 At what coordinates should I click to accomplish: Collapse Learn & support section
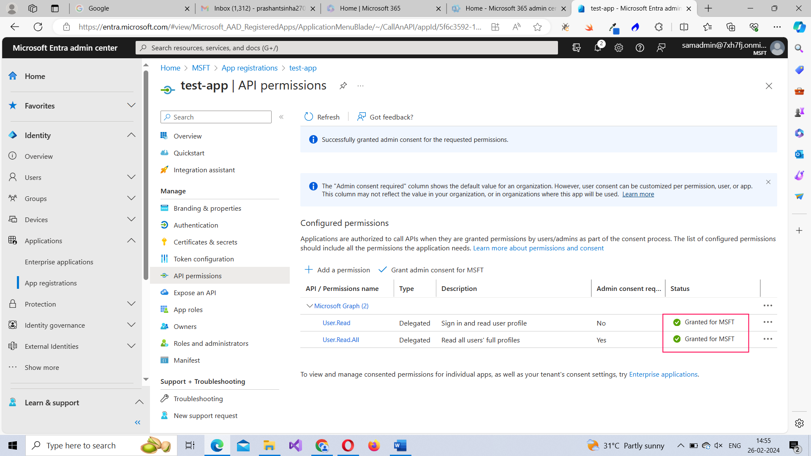(x=139, y=402)
